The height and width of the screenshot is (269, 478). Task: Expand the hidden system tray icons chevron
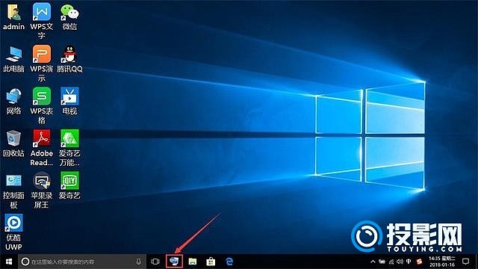pos(373,262)
